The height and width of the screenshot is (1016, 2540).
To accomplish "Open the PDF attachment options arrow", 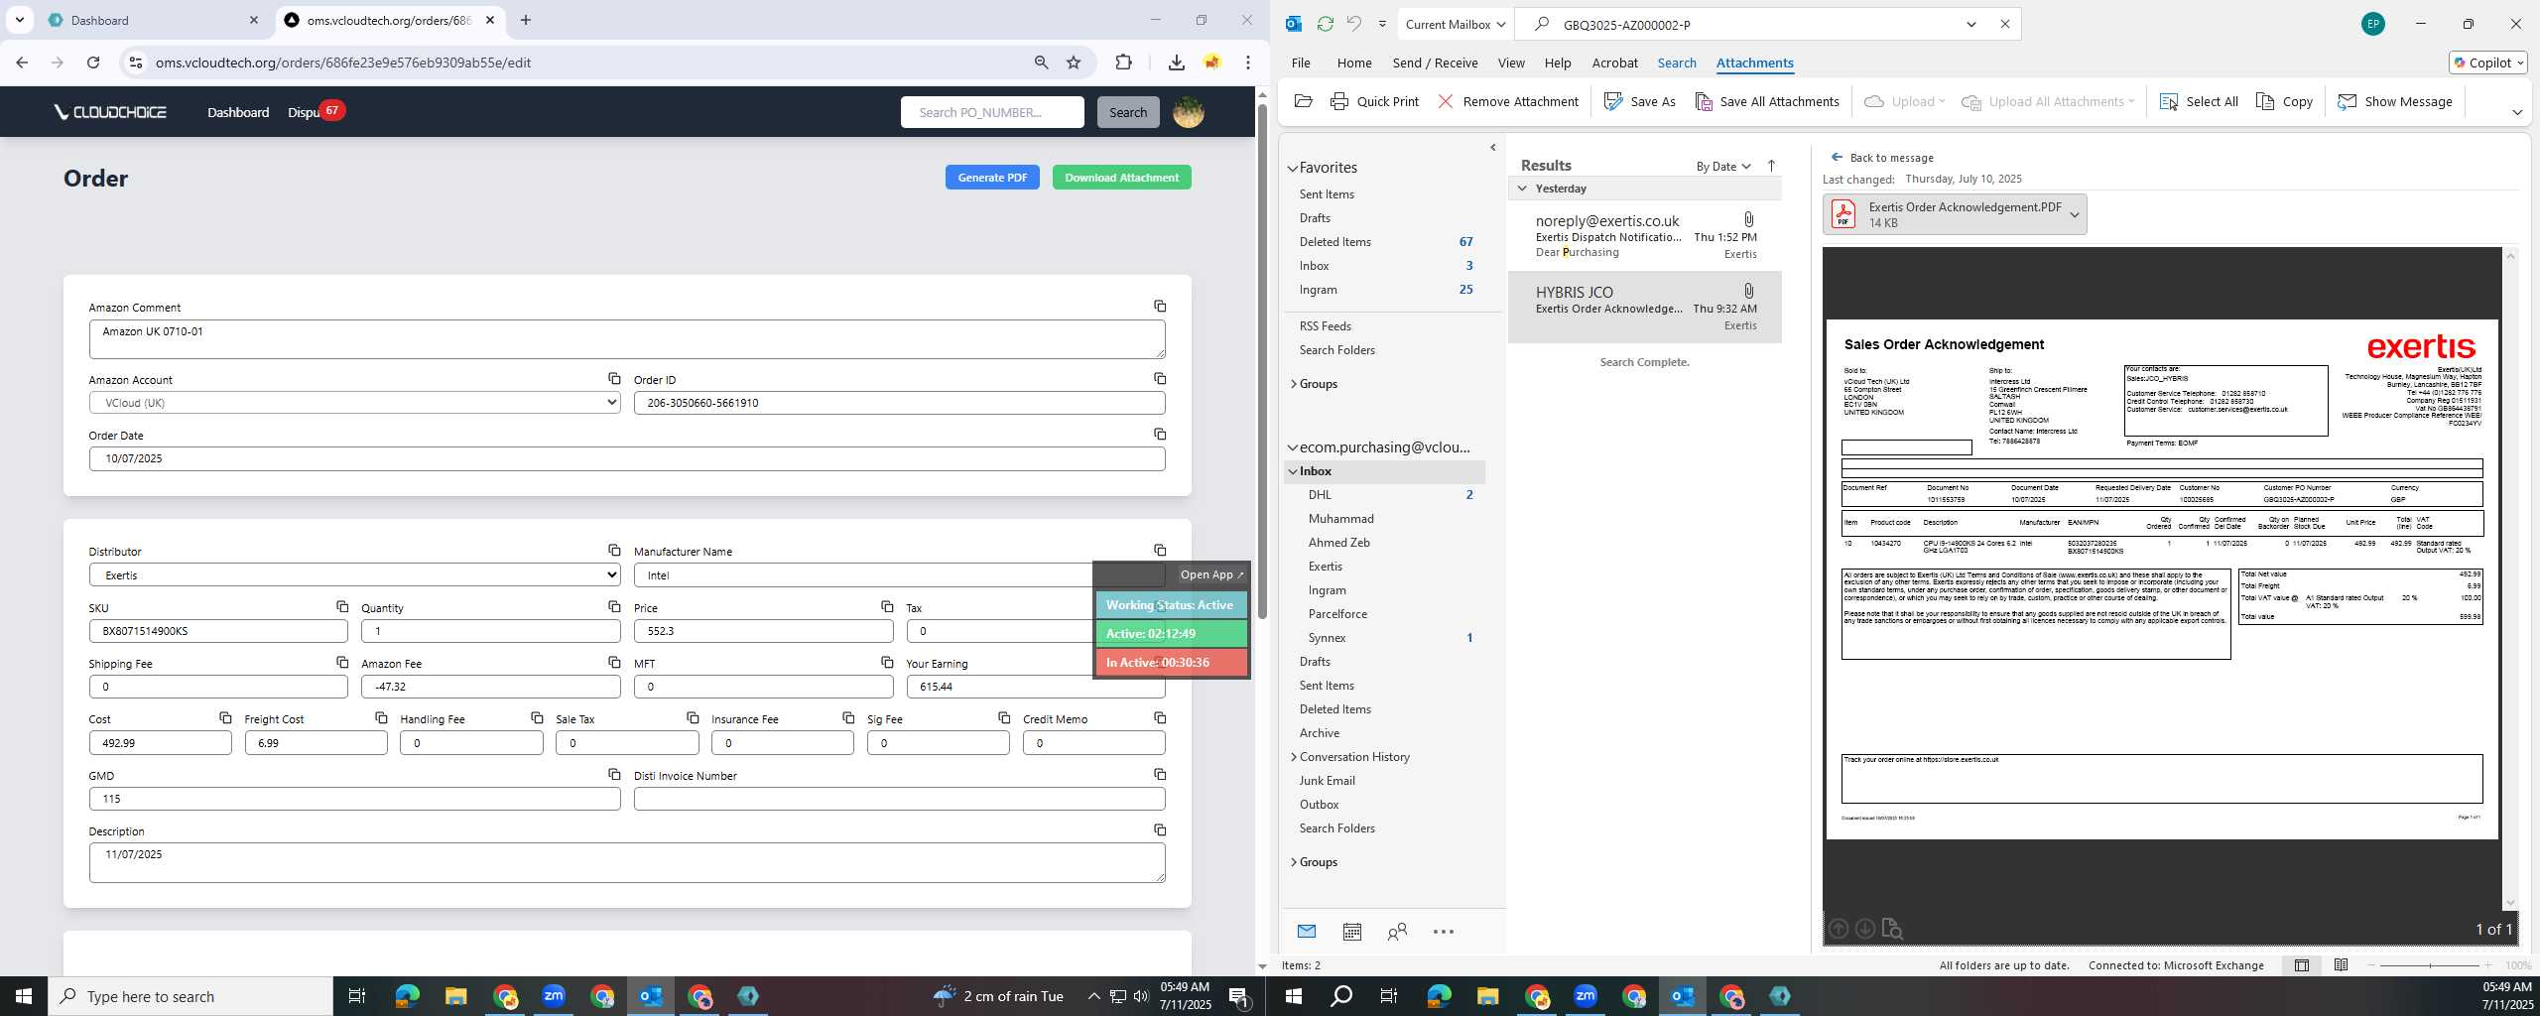I will tap(2074, 214).
